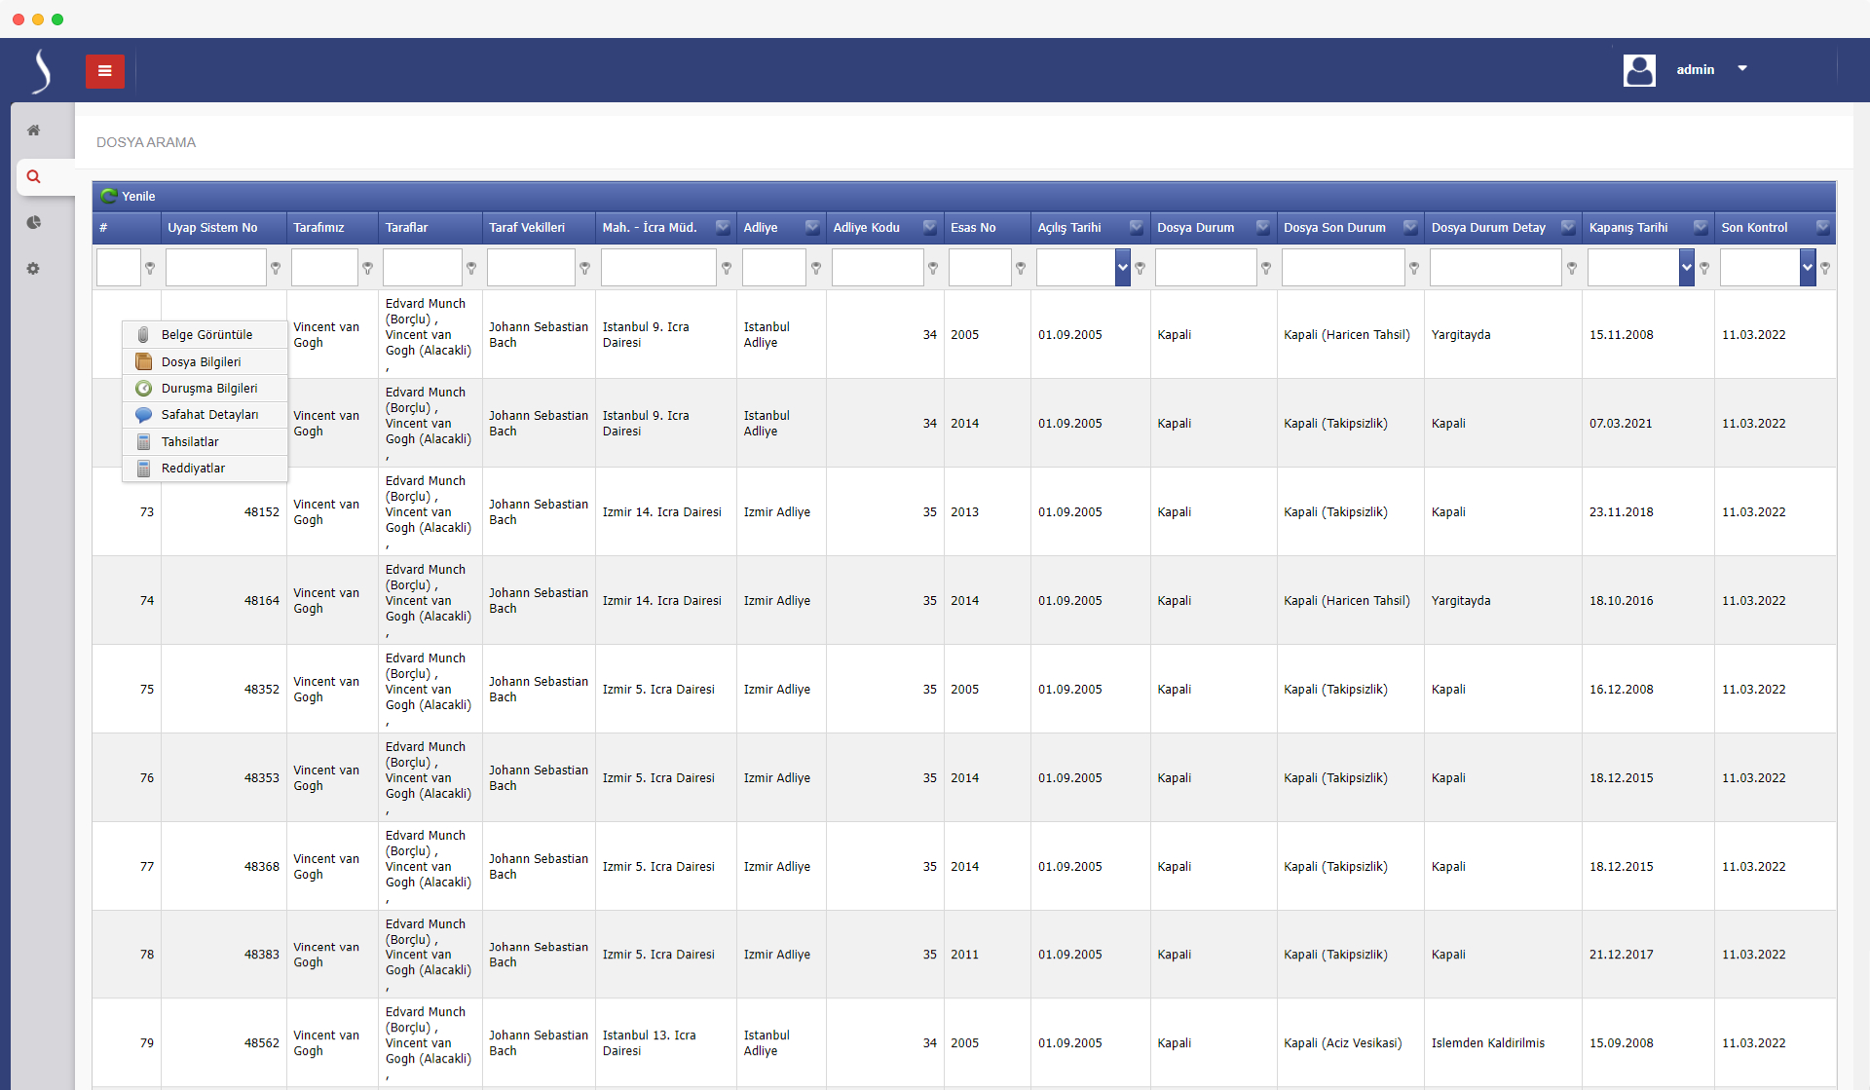The width and height of the screenshot is (1870, 1090).
Task: Select Tahsilatlar in the context menu
Action: coord(190,442)
